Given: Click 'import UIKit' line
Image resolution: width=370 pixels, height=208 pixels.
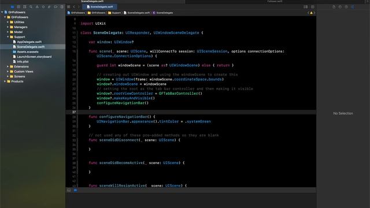Looking at the screenshot, I should (93, 24).
